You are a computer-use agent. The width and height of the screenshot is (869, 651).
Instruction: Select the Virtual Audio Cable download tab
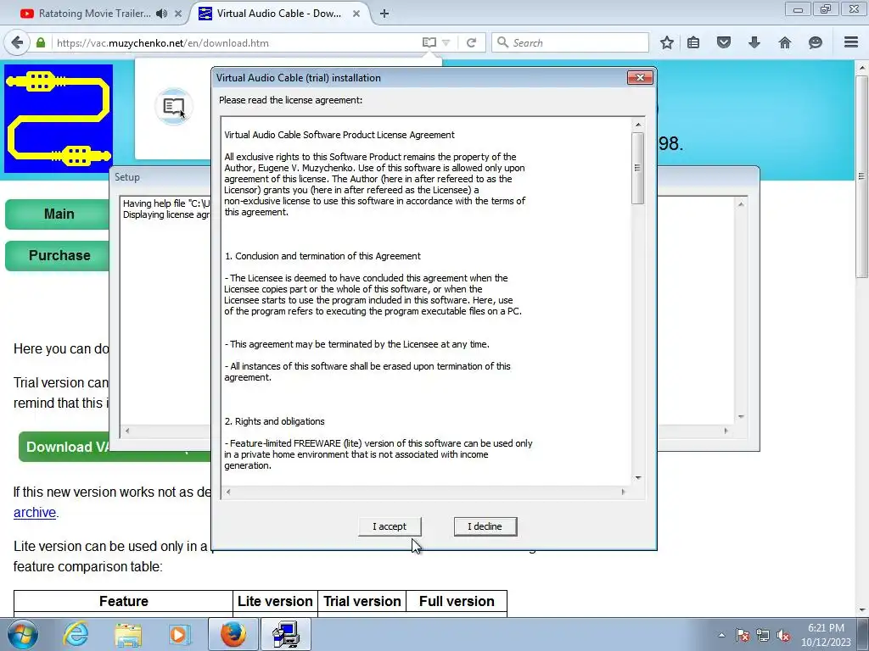278,14
